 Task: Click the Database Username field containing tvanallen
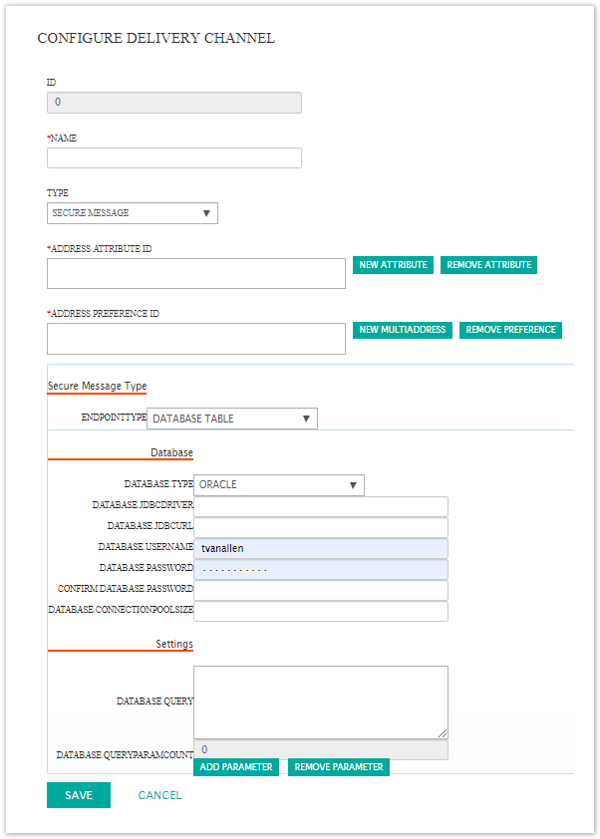coord(320,548)
